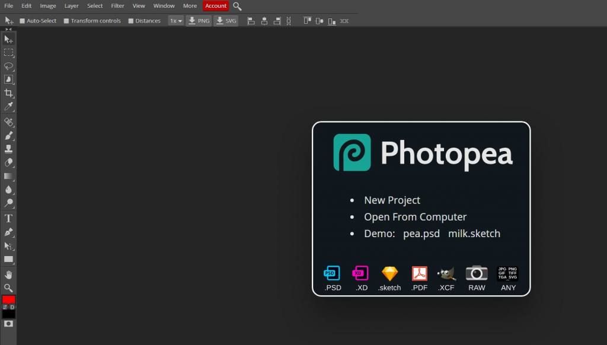The image size is (607, 345).
Task: Select the Hand tool
Action: 8,274
